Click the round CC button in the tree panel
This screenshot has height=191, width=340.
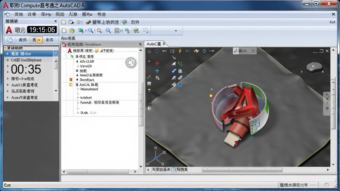pos(131,63)
